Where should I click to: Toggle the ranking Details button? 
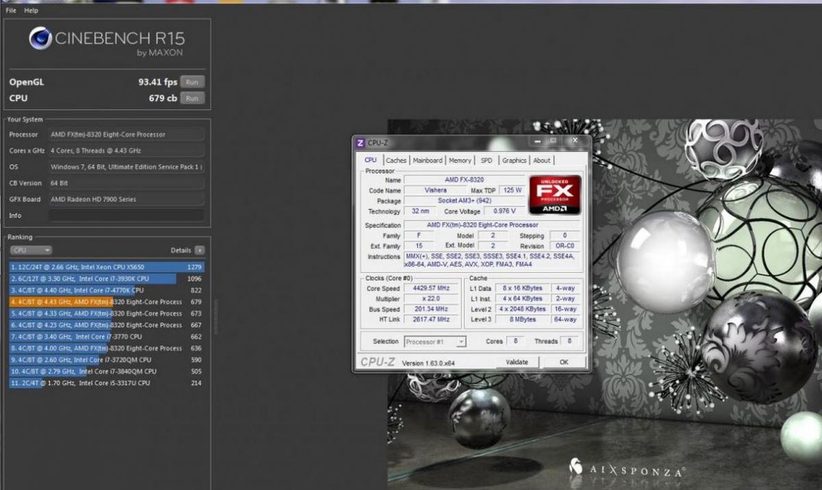pos(199,250)
